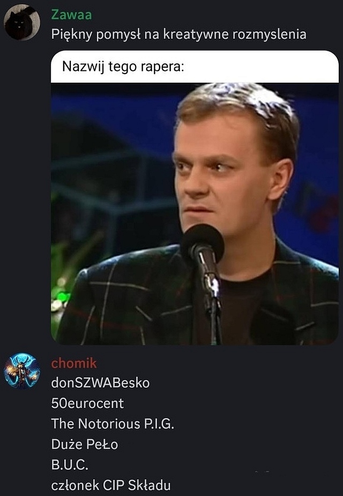Click the chomik username in red

pyautogui.click(x=74, y=363)
